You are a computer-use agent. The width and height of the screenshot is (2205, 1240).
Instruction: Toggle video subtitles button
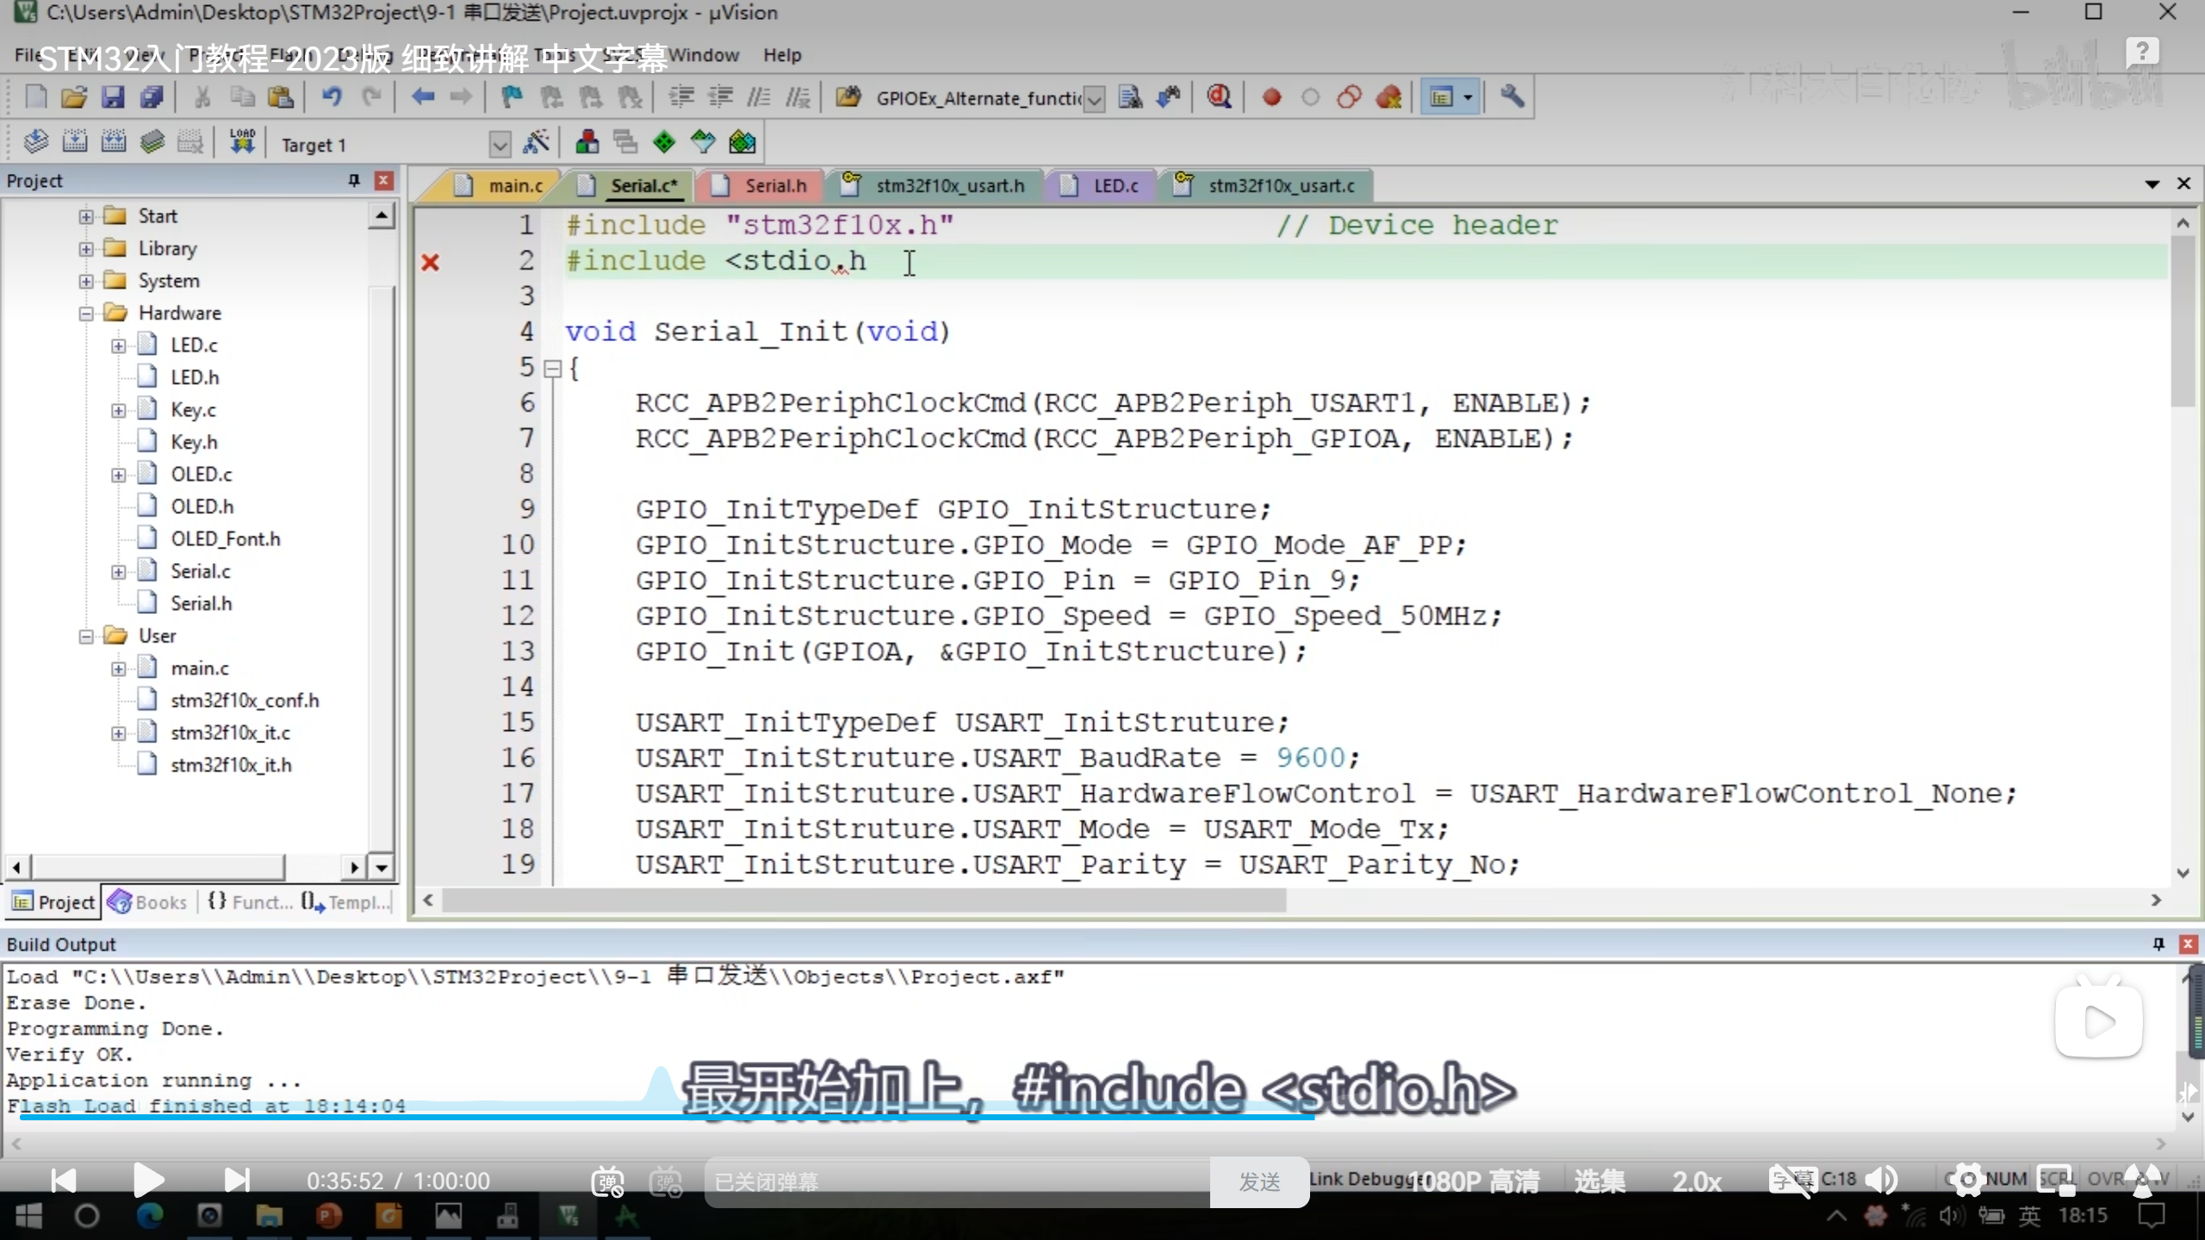click(x=1792, y=1181)
